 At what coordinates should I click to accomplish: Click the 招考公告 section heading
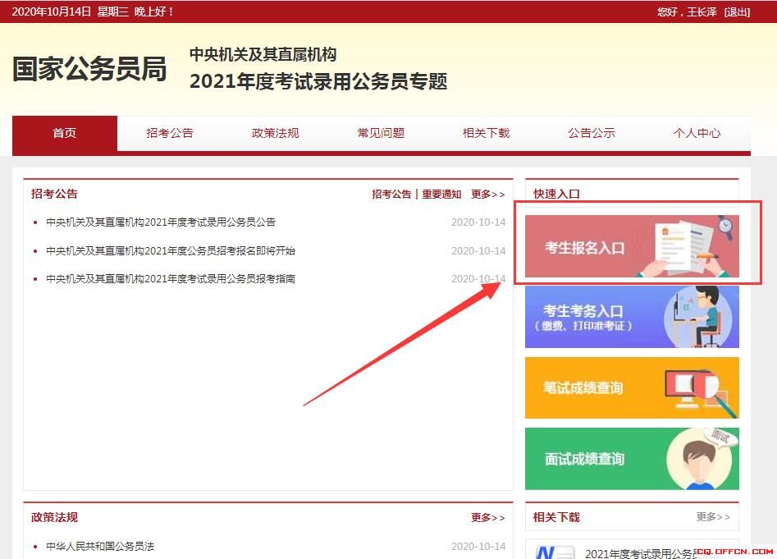tap(54, 193)
